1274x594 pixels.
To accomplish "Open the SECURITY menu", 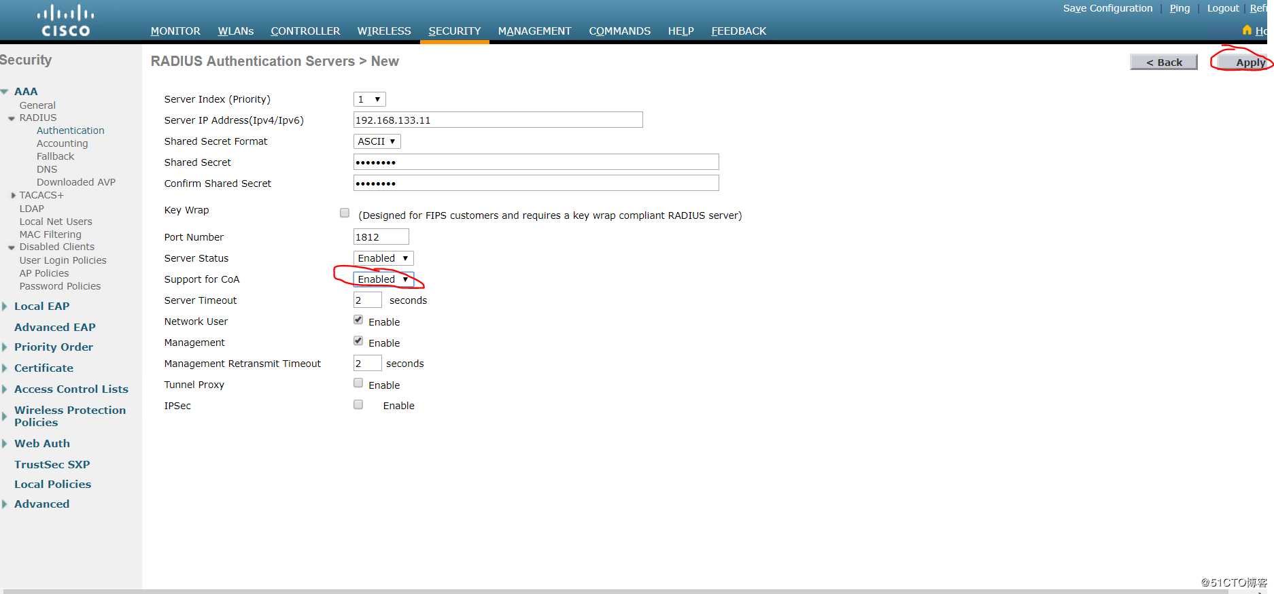I will [x=455, y=31].
